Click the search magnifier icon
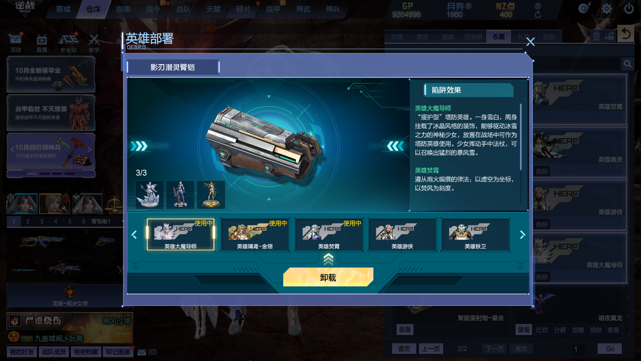Screen dimensions: 641x361 tap(627, 63)
